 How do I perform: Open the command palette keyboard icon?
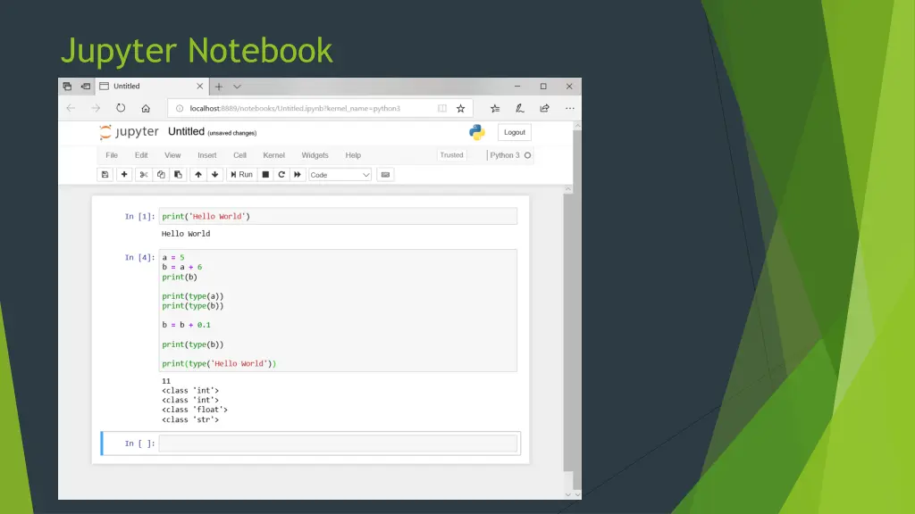pyautogui.click(x=385, y=174)
